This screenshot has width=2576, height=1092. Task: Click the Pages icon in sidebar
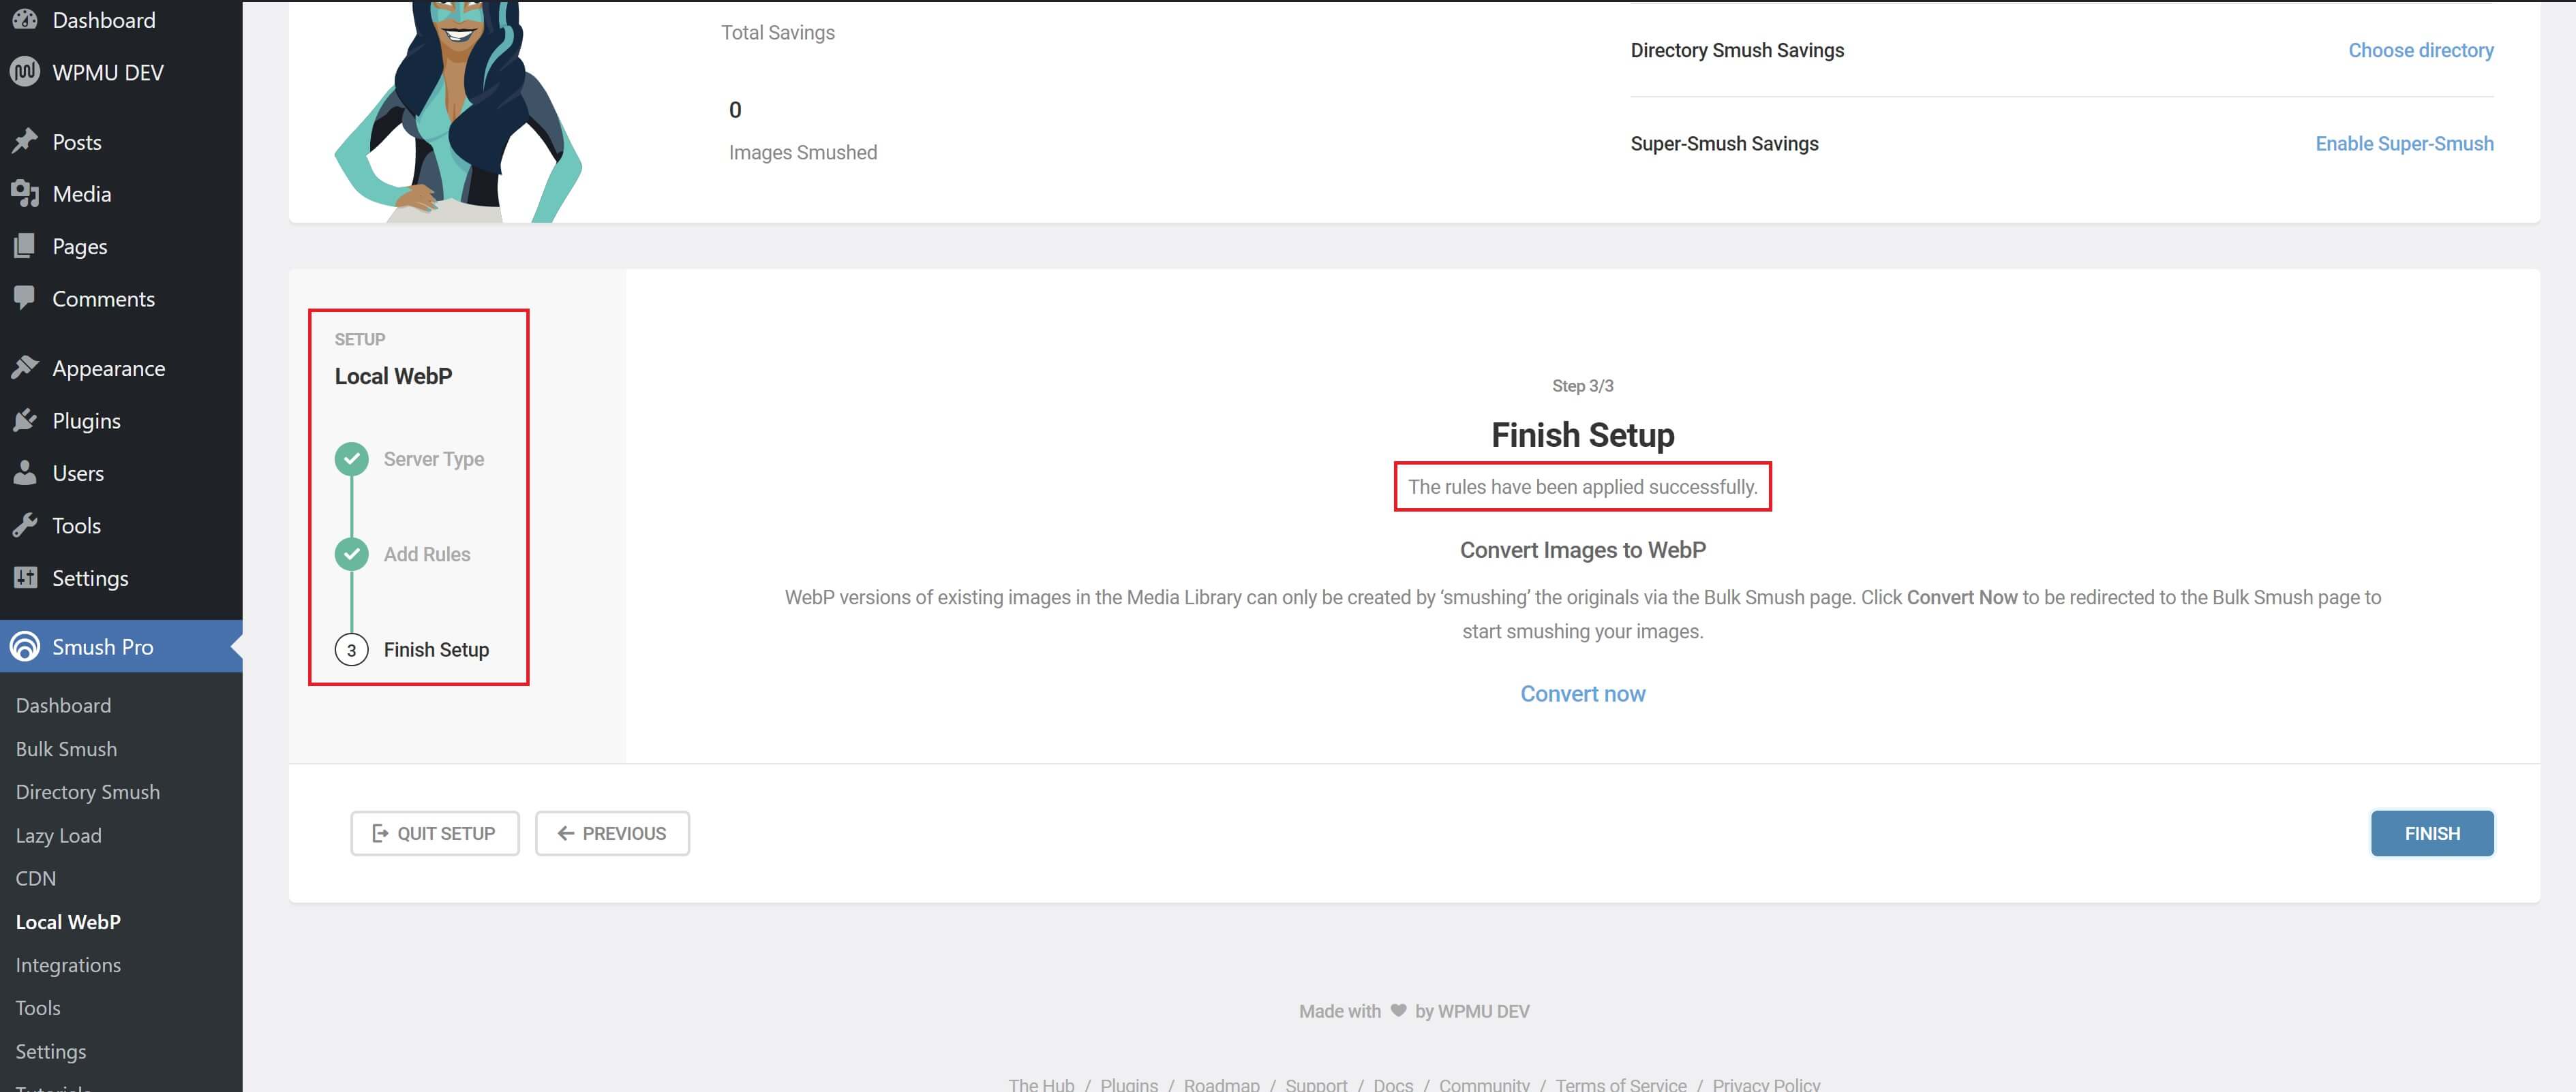tap(25, 246)
